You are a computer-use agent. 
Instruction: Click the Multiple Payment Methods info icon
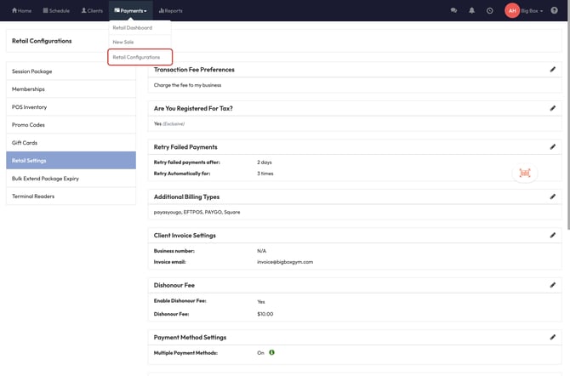pos(272,352)
